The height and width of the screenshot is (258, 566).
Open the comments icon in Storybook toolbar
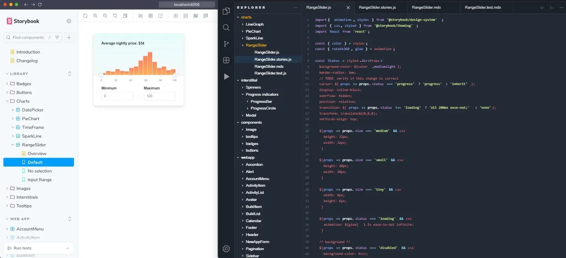pyautogui.click(x=205, y=16)
